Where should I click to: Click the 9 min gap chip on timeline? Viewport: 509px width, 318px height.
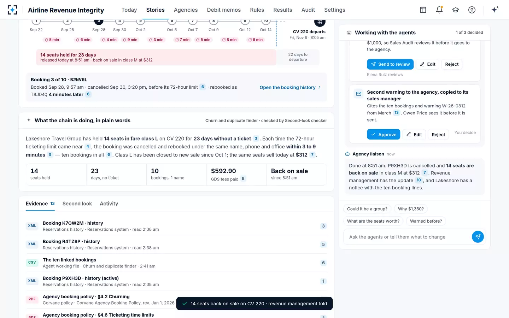130,40
